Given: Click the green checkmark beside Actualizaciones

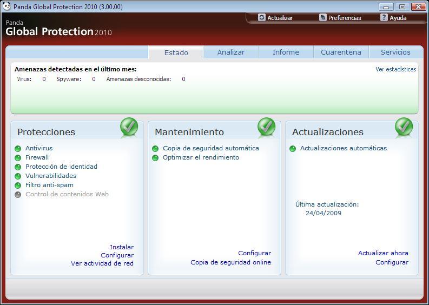Looking at the screenshot, I should point(404,127).
